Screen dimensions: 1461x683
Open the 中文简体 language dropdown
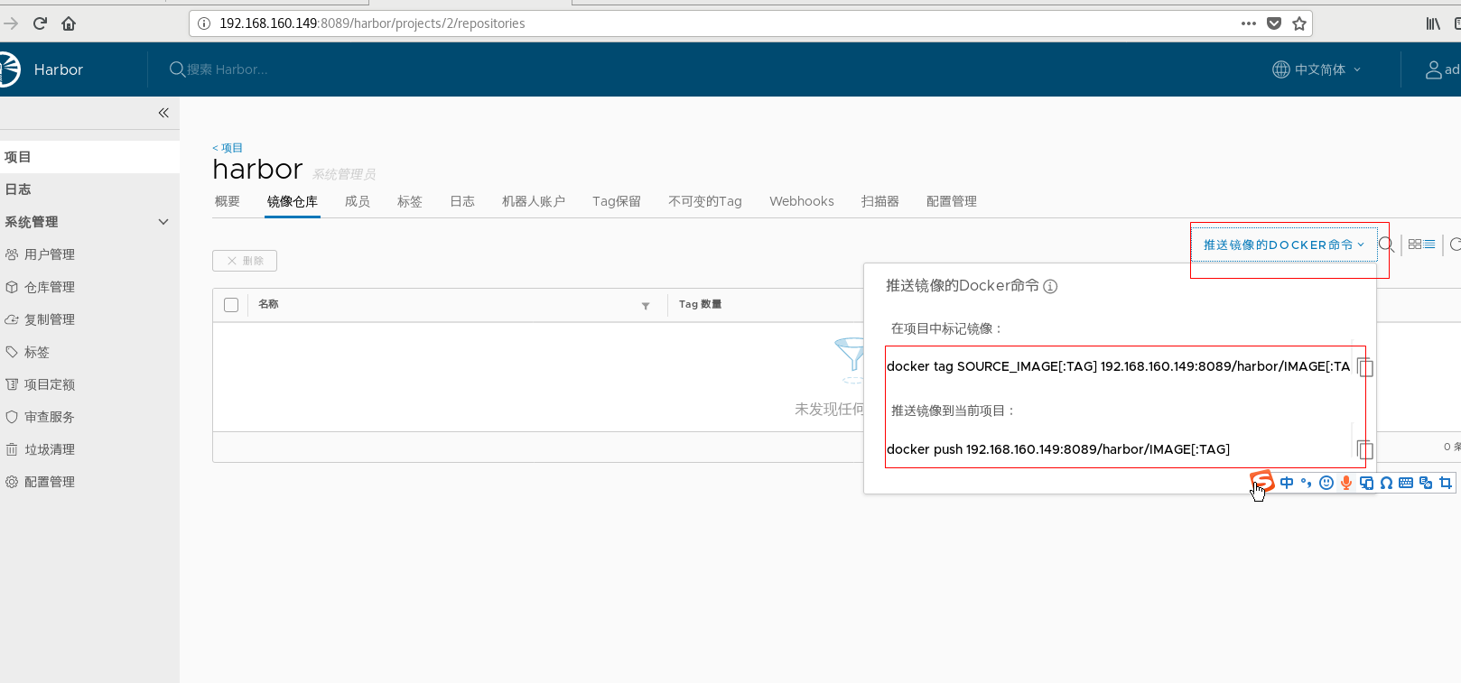click(1317, 69)
